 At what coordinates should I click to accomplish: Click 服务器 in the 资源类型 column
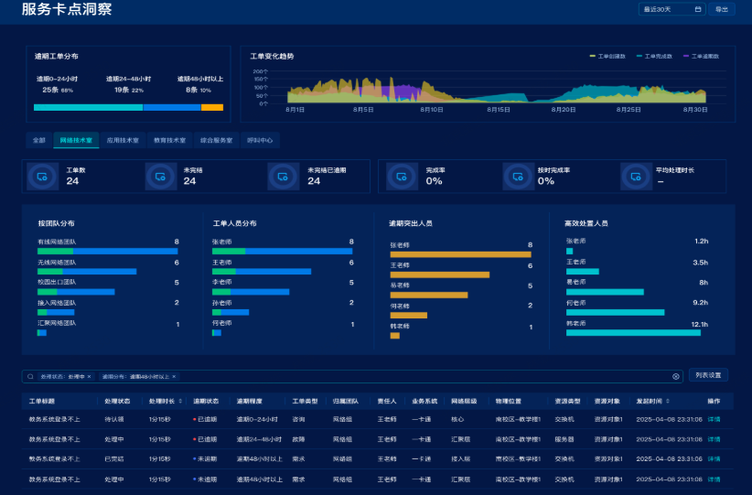point(564,439)
